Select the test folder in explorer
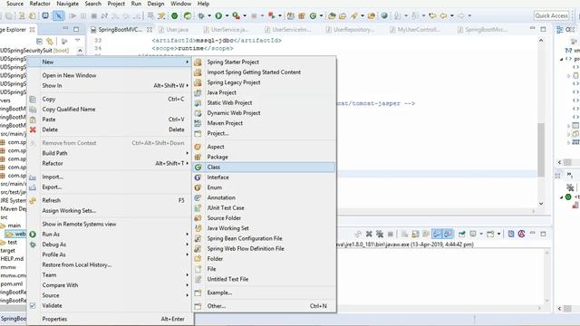Screen dimensions: 580x326 (12, 243)
